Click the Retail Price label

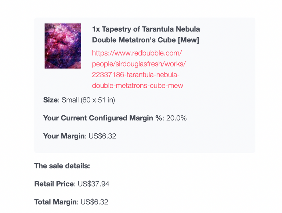click(x=54, y=184)
